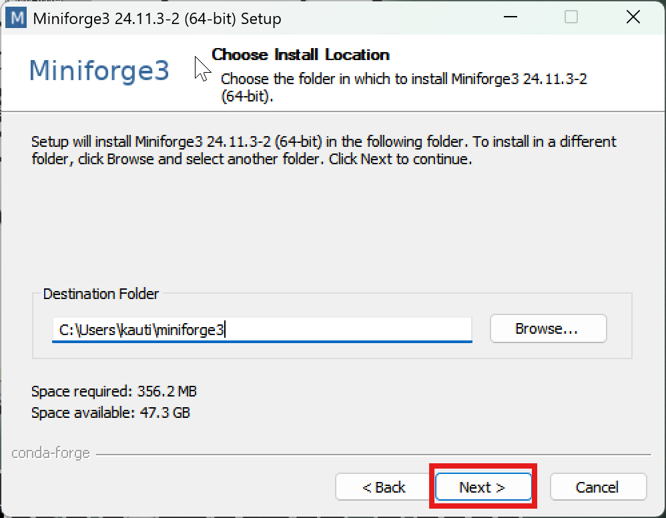This screenshot has height=518, width=666.
Task: Click the "Choose Install Location" heading
Action: 300,55
